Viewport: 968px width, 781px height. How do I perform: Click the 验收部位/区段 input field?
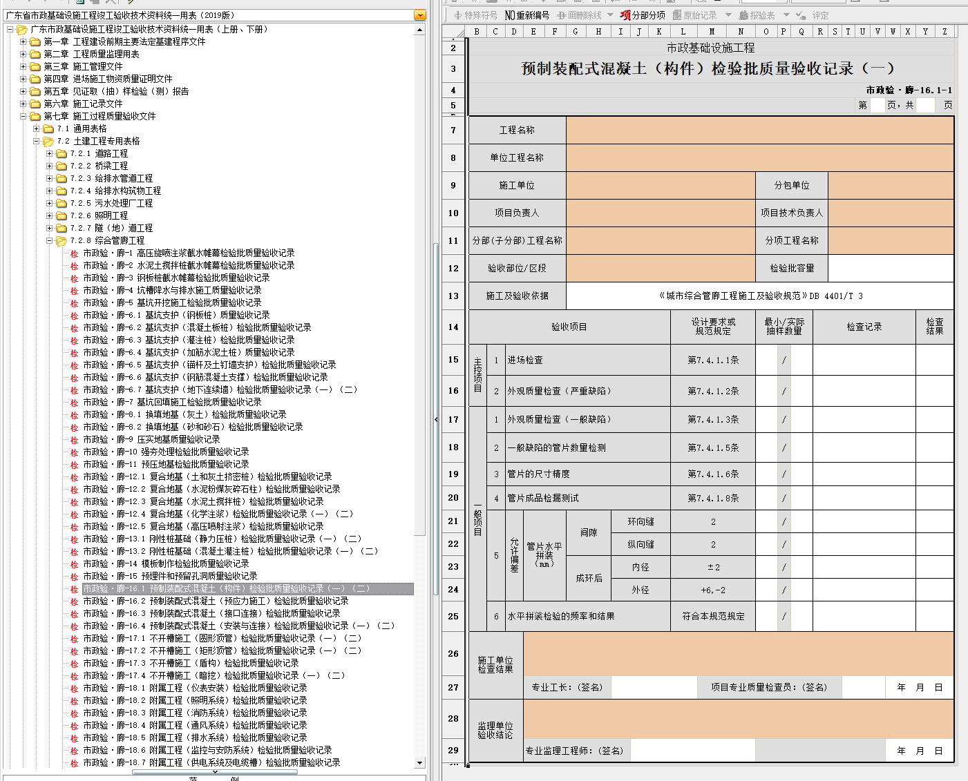point(661,268)
